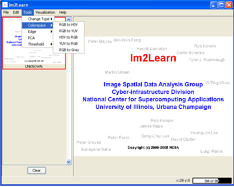Select YUV to RGB option
The height and width of the screenshot is (187, 234).
(x=68, y=44)
